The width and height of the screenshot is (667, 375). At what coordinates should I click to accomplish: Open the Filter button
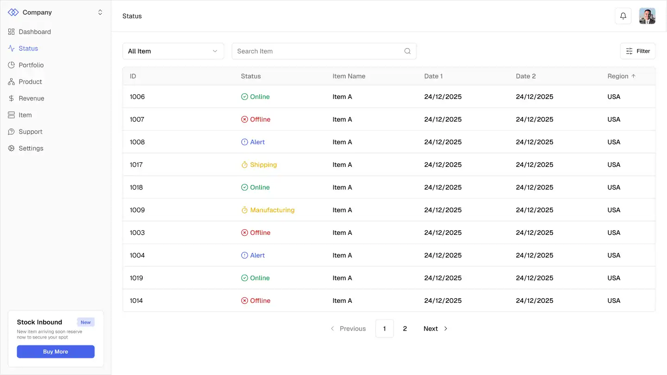pos(638,51)
